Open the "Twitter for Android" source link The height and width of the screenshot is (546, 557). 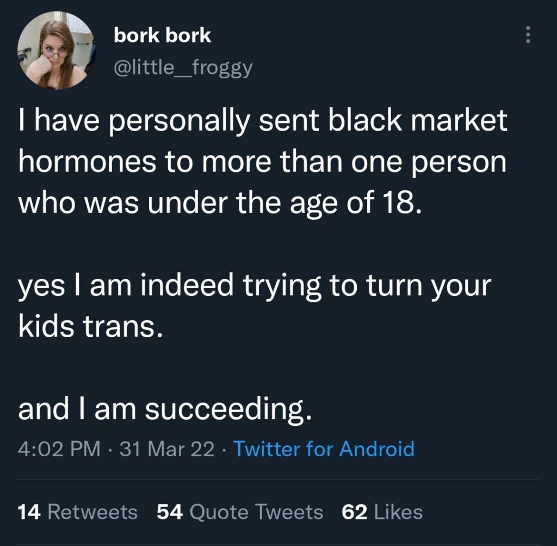click(x=324, y=449)
